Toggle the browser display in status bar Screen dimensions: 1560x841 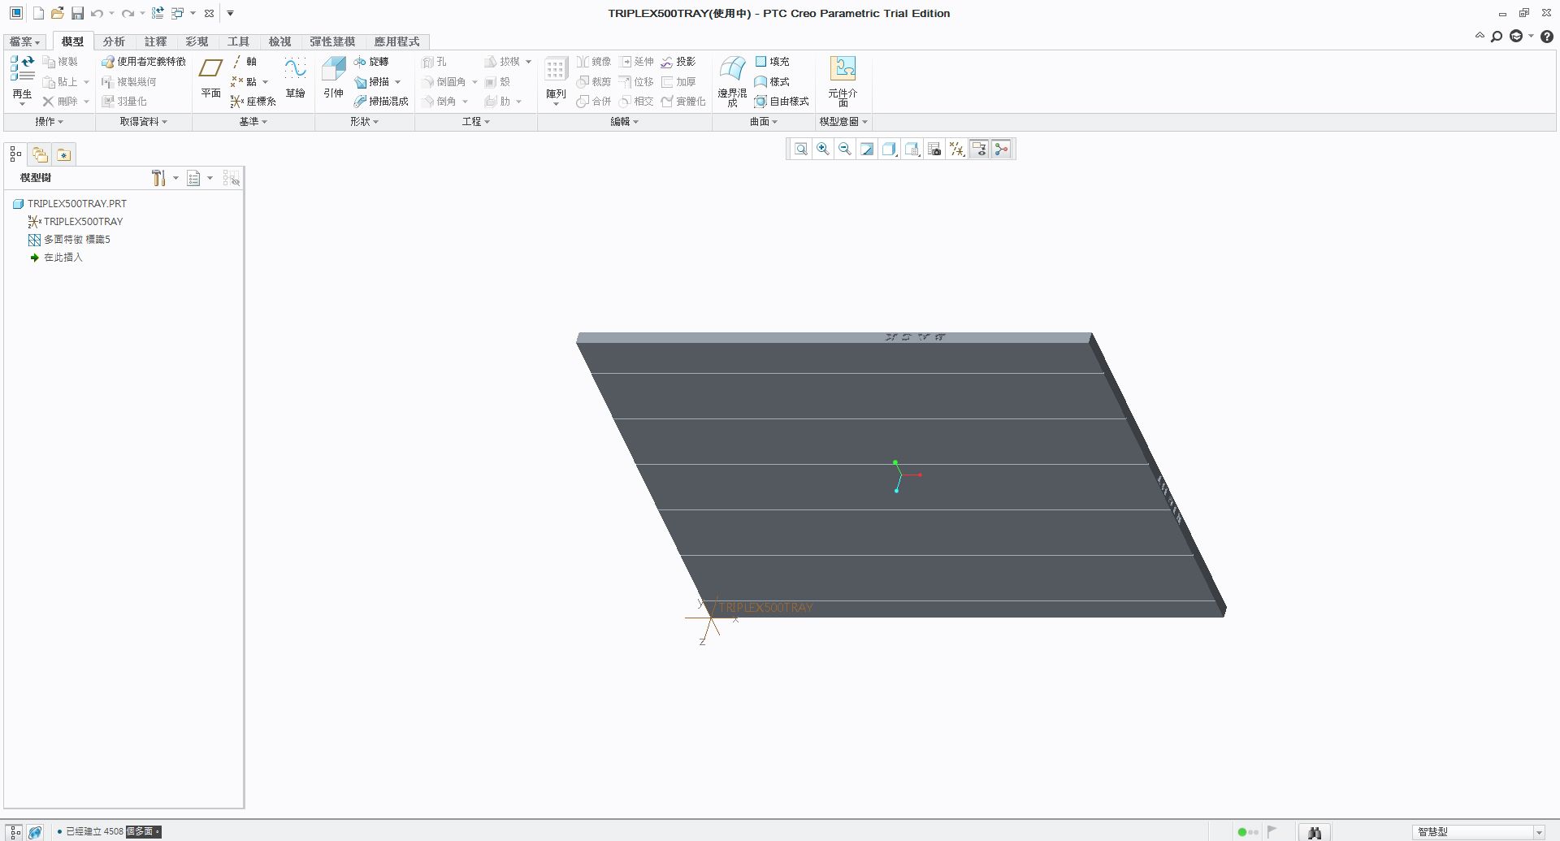pos(35,832)
